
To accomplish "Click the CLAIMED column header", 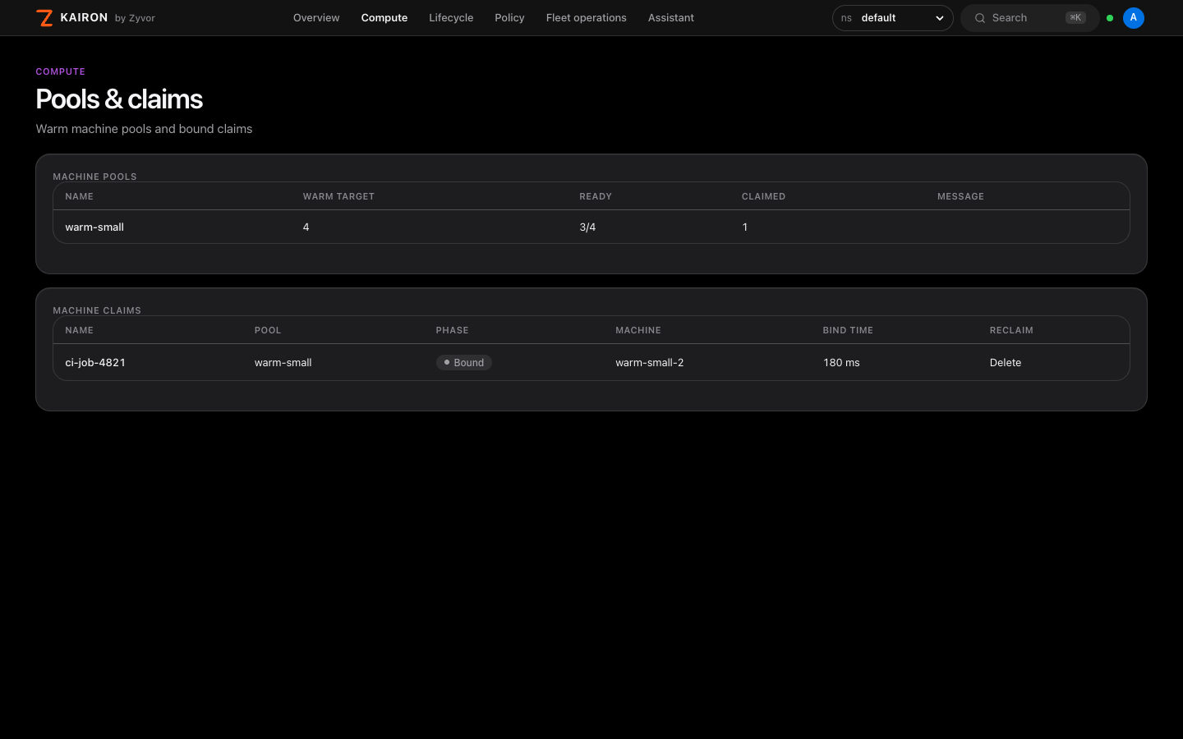I will click(x=763, y=197).
